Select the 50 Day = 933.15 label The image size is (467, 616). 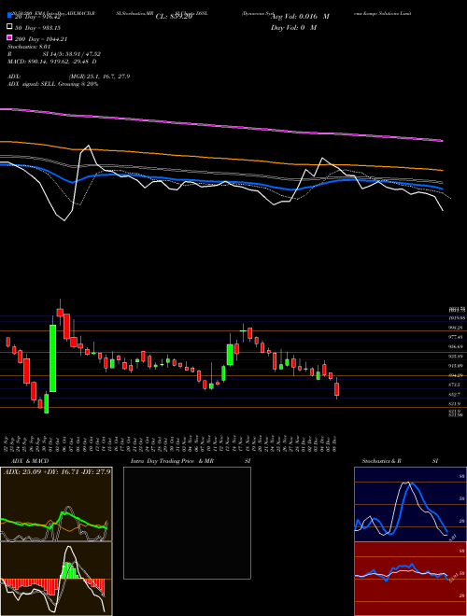tap(38, 28)
